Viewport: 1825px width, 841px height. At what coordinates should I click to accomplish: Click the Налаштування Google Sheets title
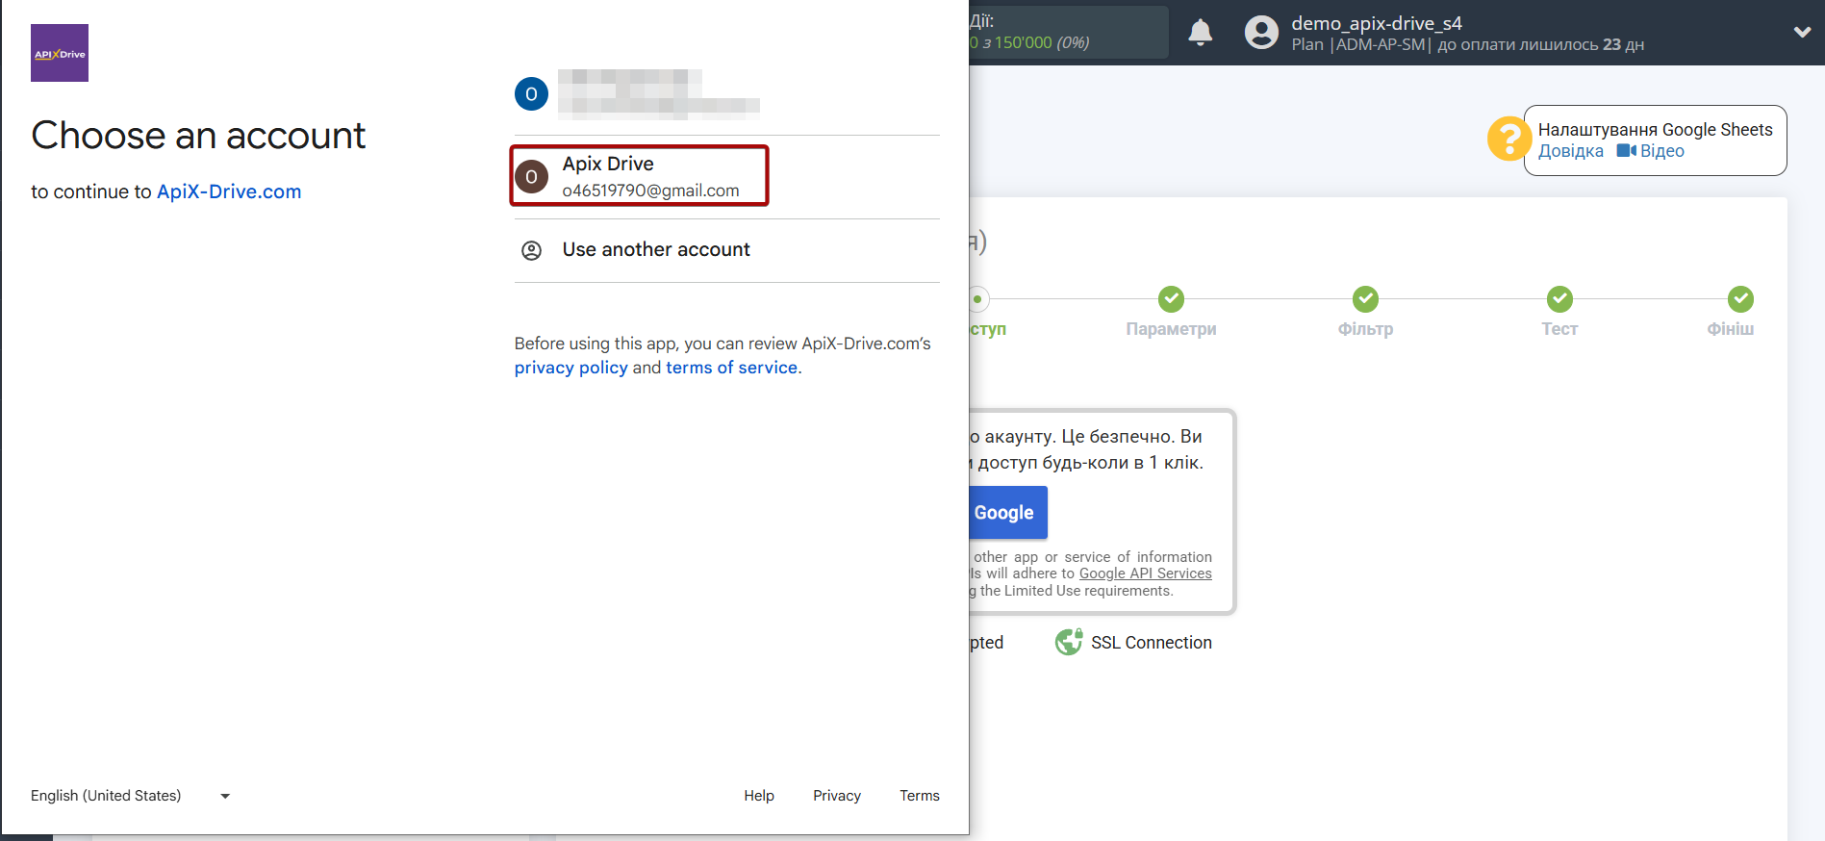1655,130
